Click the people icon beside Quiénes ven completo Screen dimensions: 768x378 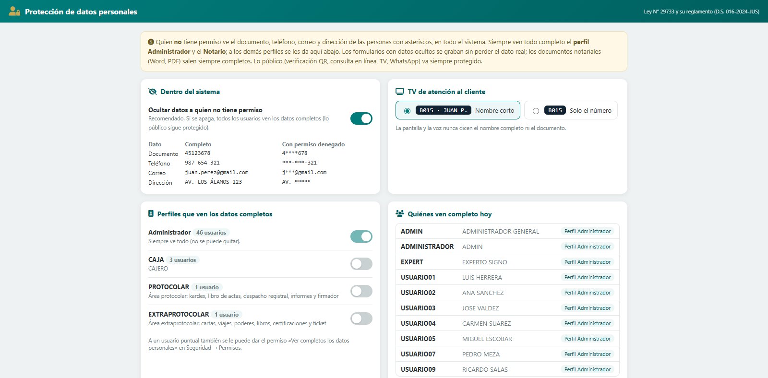400,214
